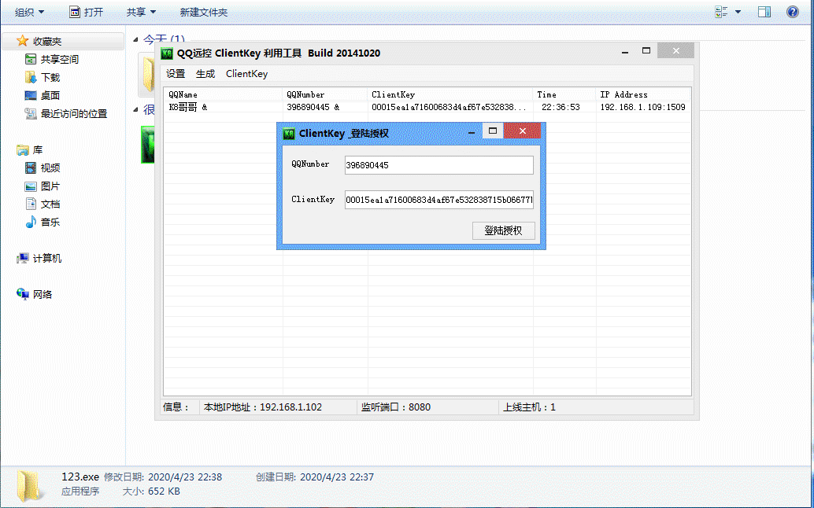
Task: Click the 新建文件夹 (New Folder) button
Action: 204,12
